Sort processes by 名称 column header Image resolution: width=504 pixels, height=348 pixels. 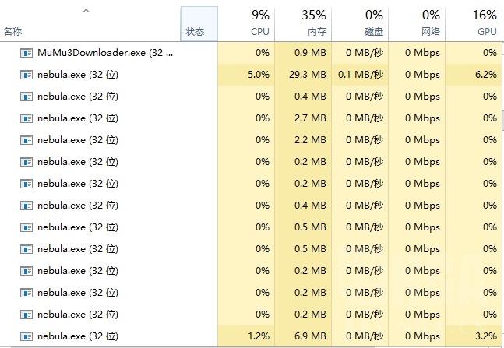point(12,31)
